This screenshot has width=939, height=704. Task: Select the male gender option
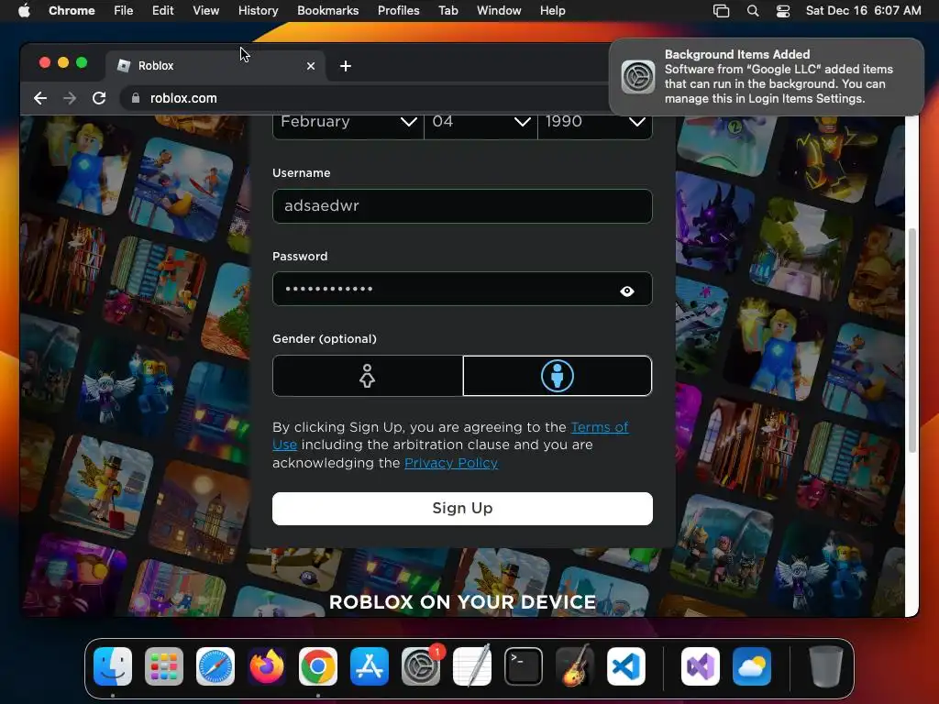pyautogui.click(x=557, y=376)
